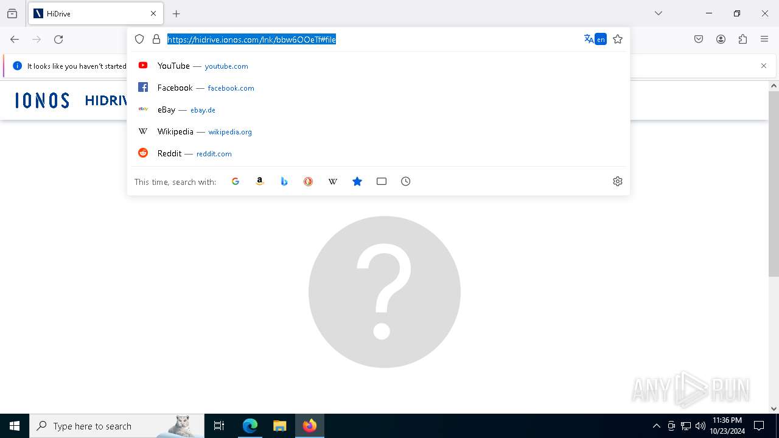Reload the current page

point(58,40)
